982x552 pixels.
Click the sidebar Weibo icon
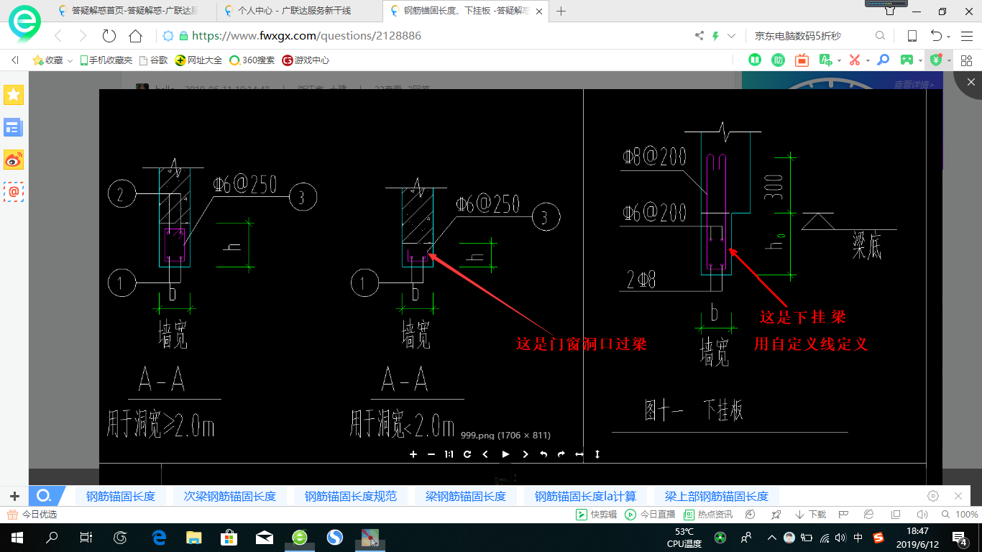pos(14,160)
